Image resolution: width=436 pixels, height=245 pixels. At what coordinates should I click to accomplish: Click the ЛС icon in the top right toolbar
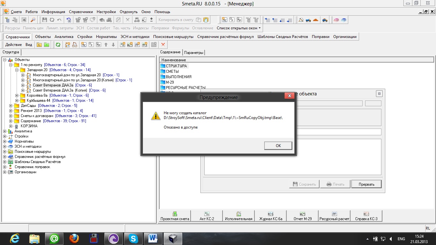pyautogui.click(x=225, y=20)
